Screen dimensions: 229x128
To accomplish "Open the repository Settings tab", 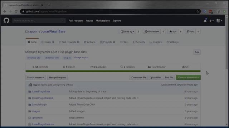I will coord(172,42).
